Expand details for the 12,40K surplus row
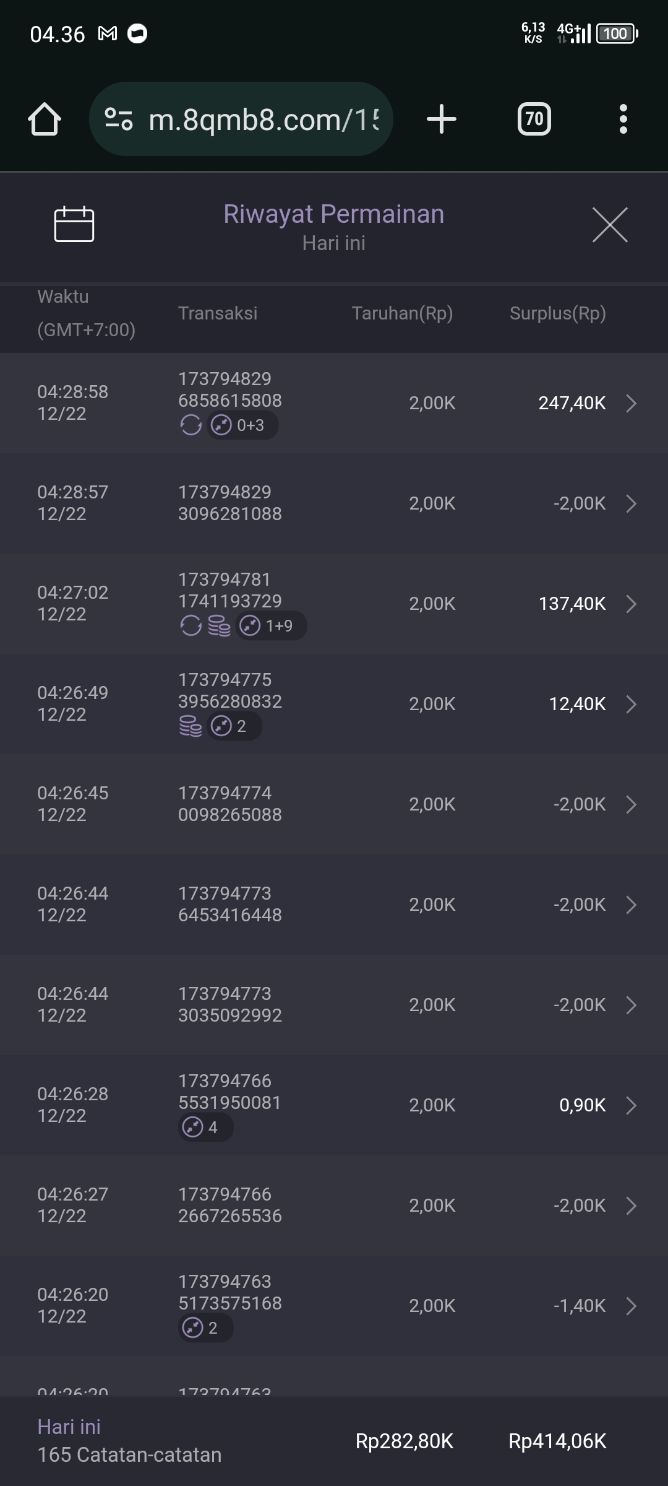The width and height of the screenshot is (668, 1486). tap(631, 704)
